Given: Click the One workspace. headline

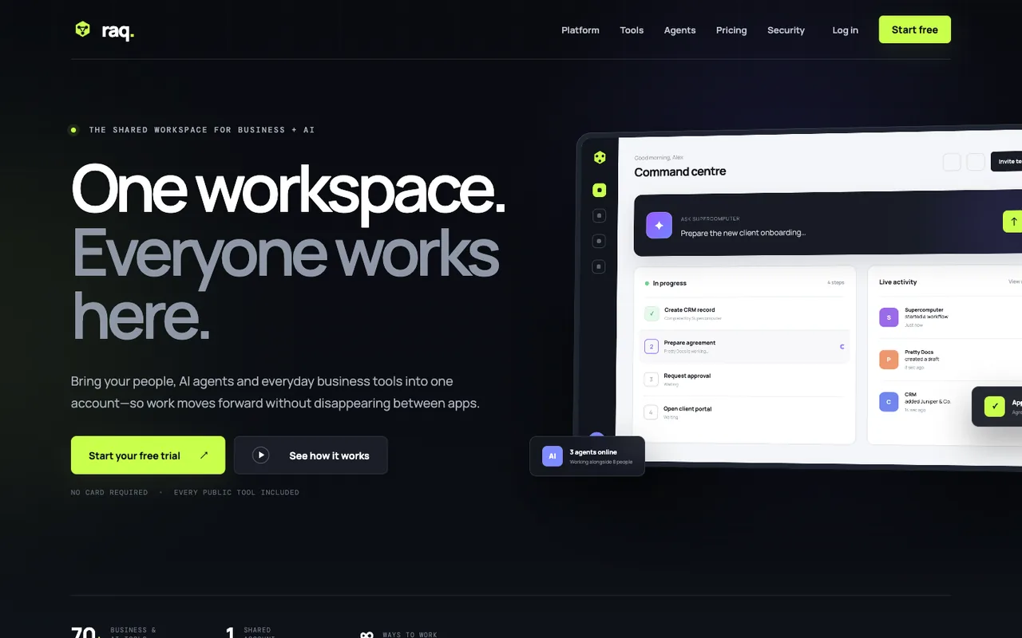Looking at the screenshot, I should [288, 189].
